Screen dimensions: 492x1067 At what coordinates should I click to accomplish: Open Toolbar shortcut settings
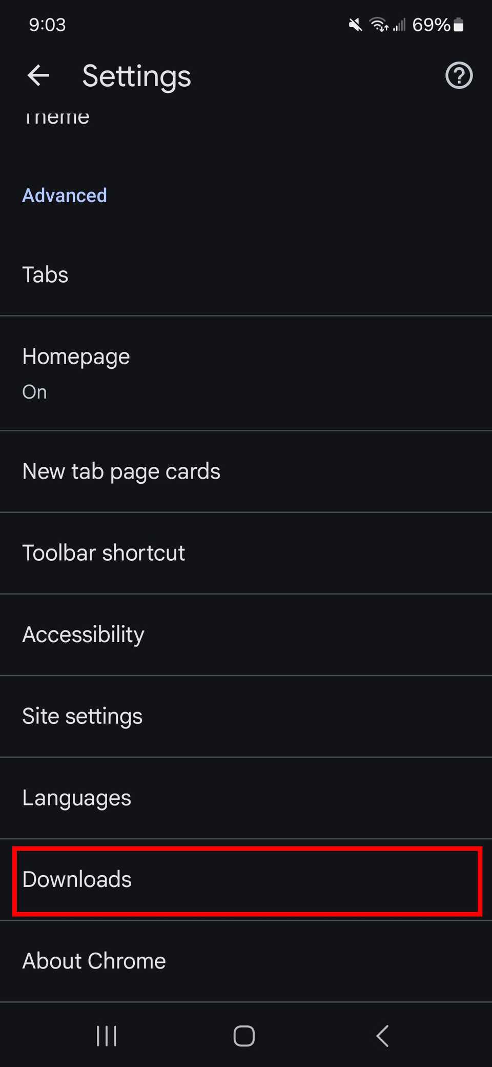pos(246,552)
